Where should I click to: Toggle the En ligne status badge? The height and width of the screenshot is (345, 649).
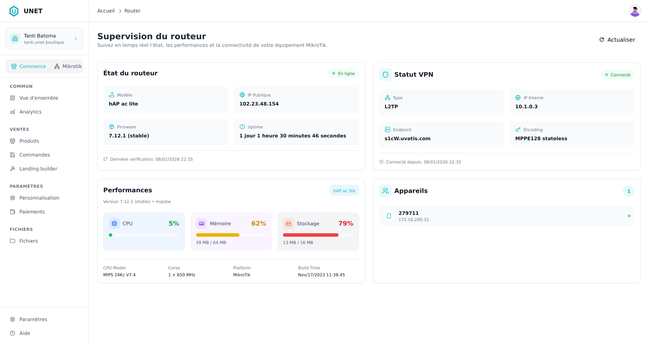click(343, 73)
